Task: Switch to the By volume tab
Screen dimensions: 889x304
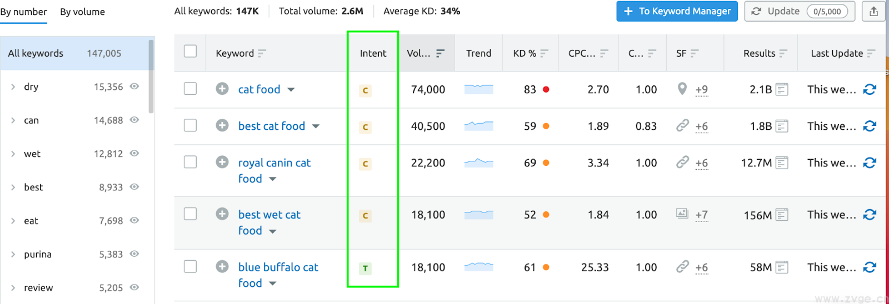Action: [x=82, y=12]
